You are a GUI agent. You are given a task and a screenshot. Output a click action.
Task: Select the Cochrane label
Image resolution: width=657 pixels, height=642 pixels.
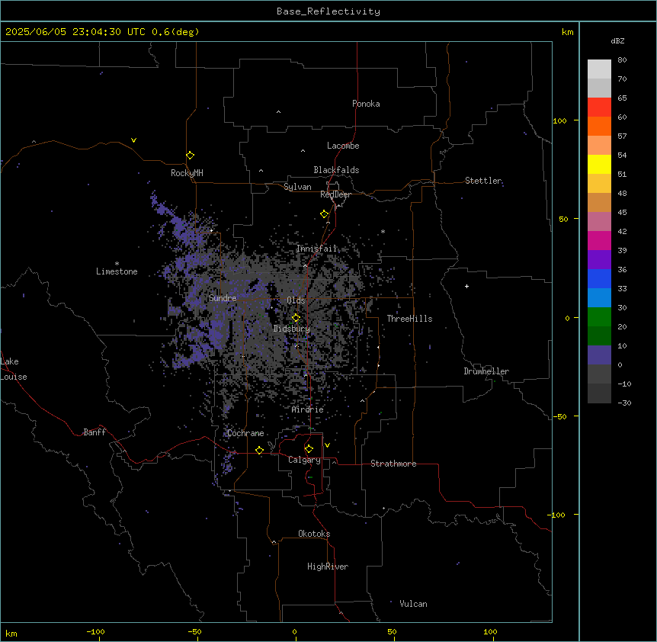pos(245,433)
